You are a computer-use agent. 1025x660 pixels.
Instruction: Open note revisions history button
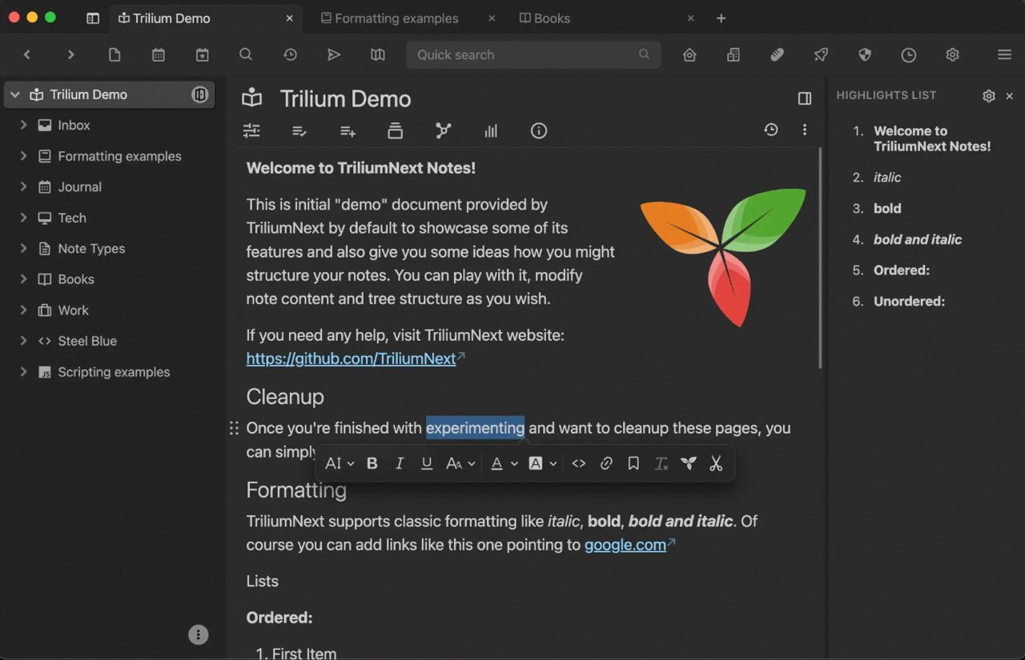tap(770, 130)
